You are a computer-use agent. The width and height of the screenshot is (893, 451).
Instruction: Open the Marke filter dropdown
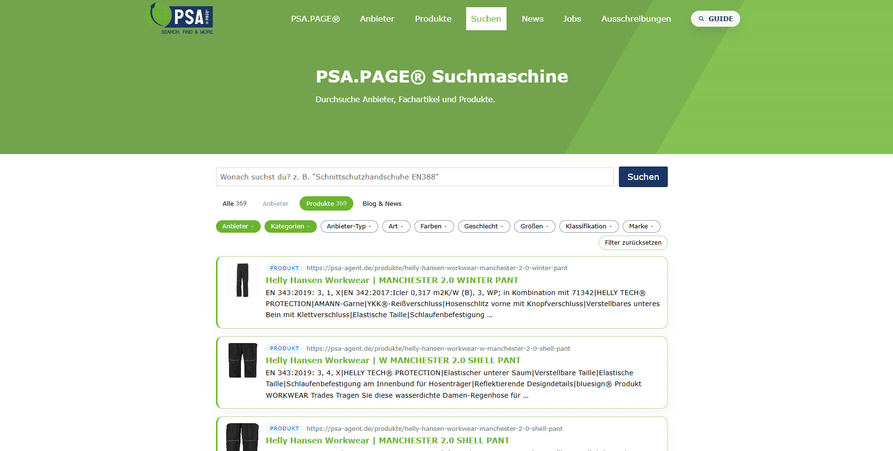(x=641, y=226)
